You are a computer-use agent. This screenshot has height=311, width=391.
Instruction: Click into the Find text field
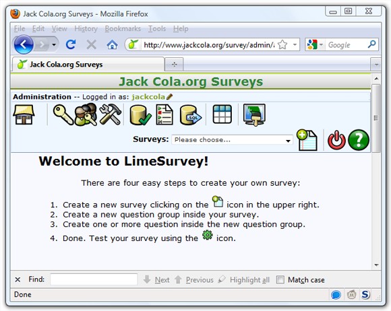(x=94, y=279)
